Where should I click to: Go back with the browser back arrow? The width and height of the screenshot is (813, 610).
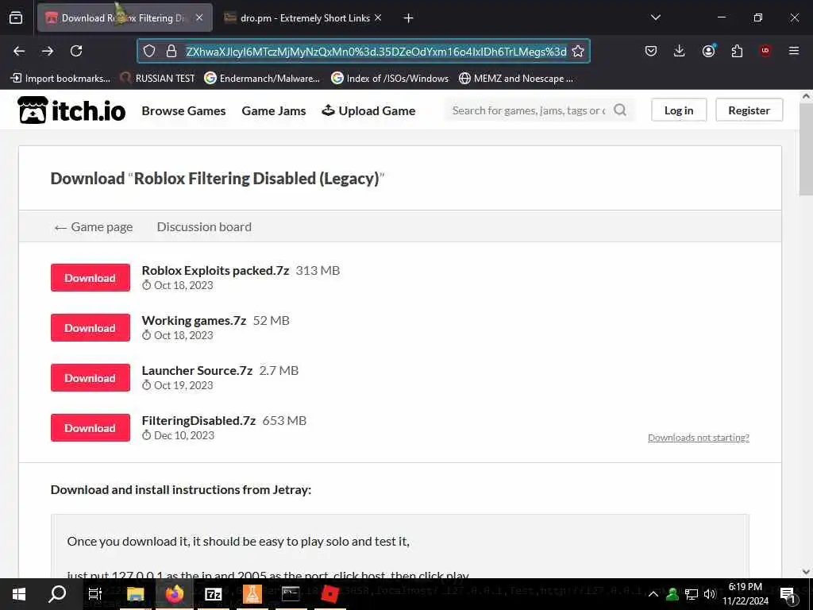(x=19, y=51)
